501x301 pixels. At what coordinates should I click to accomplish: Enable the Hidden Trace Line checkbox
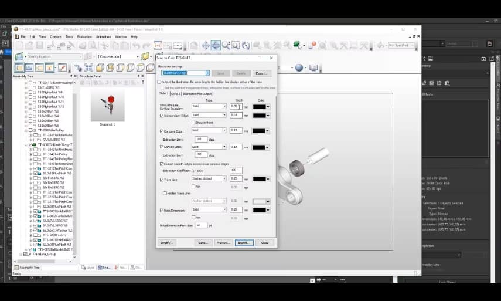click(165, 192)
